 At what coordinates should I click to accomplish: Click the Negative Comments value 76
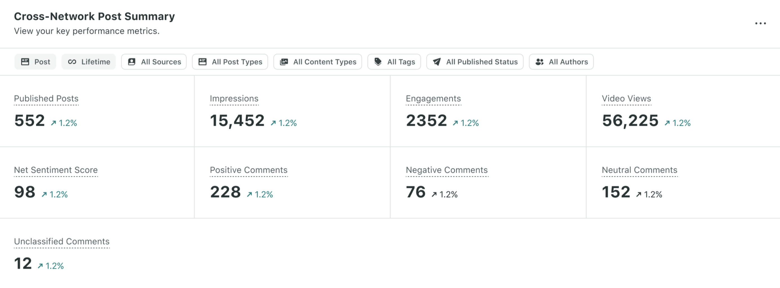tap(415, 192)
